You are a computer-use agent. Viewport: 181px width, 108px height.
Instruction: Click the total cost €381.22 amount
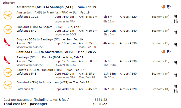(x=100, y=104)
